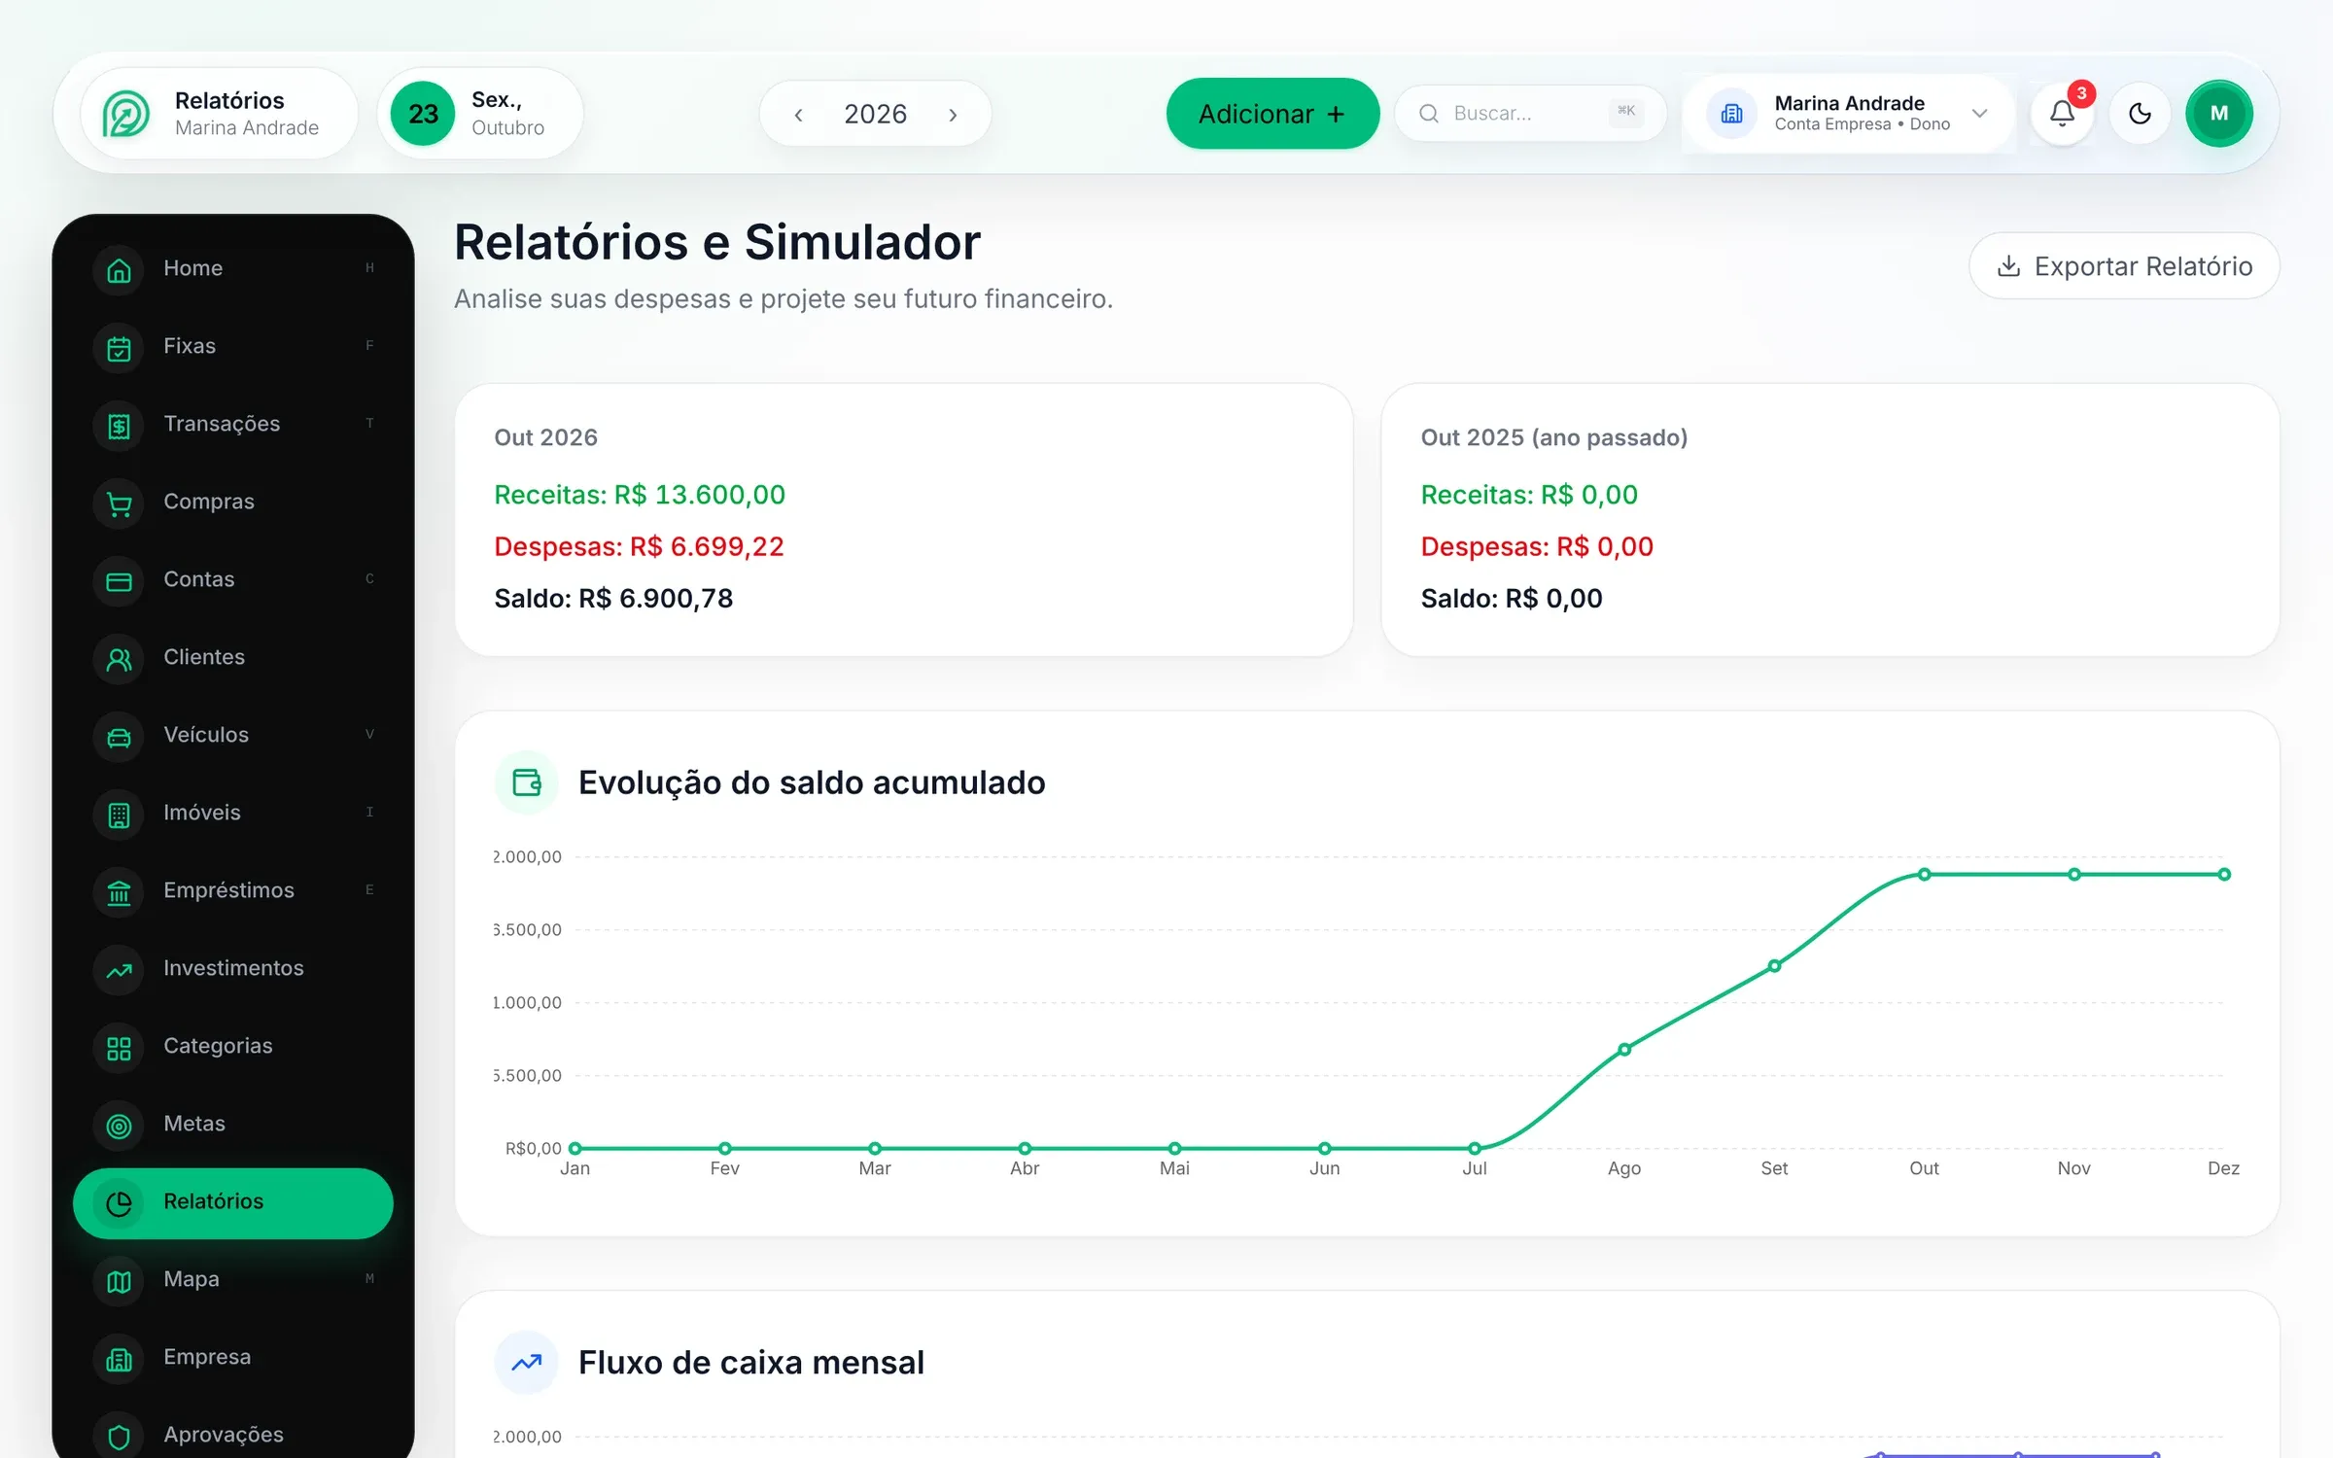Click the Clientes people icon
Screen dimensions: 2333x1458
(x=119, y=659)
